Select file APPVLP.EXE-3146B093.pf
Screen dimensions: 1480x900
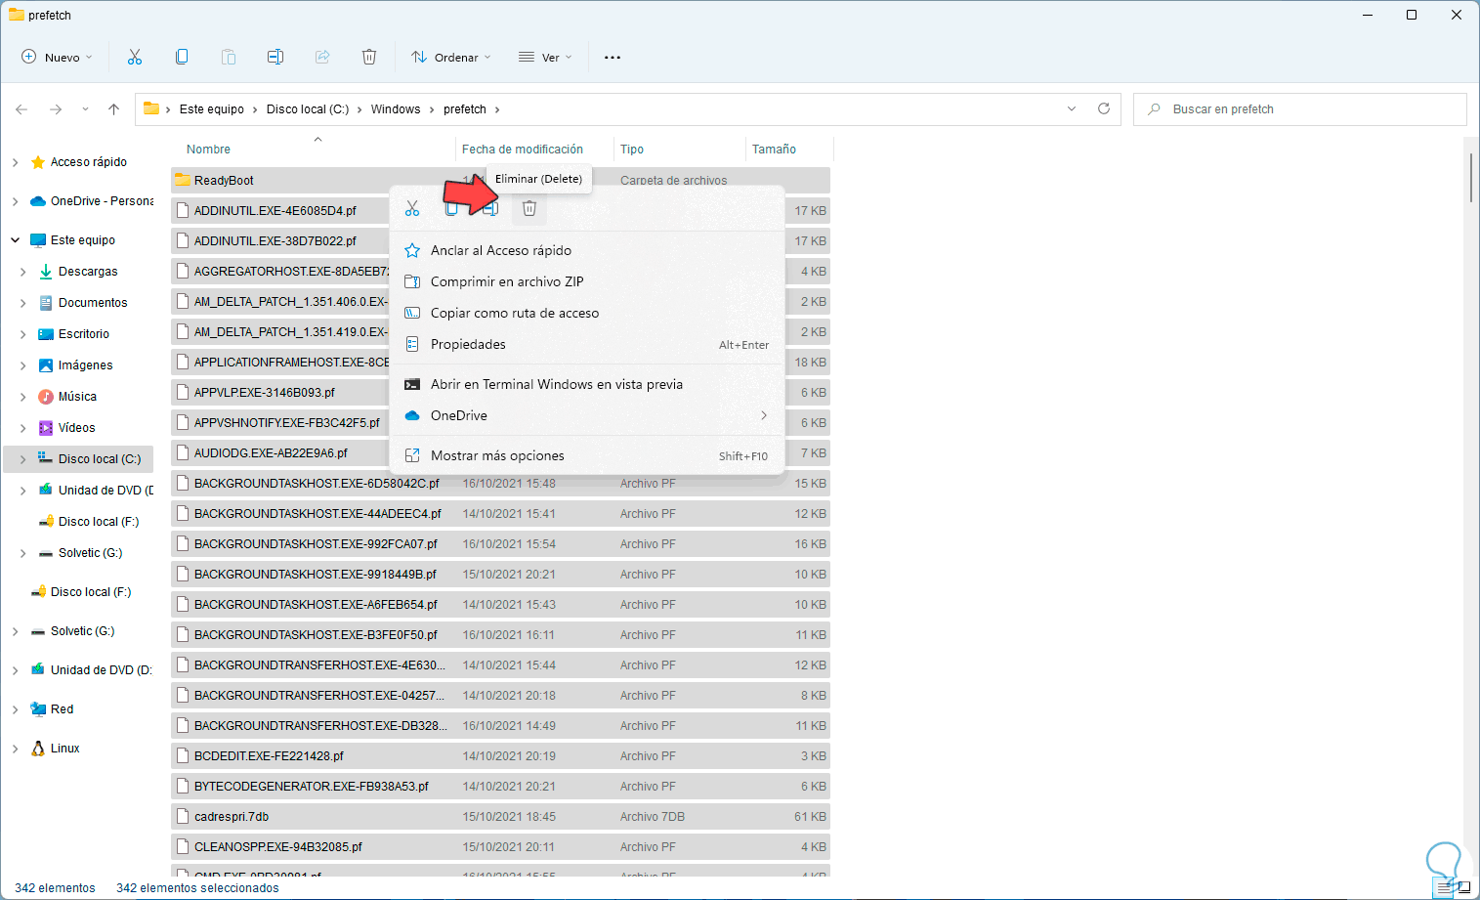[x=264, y=393]
